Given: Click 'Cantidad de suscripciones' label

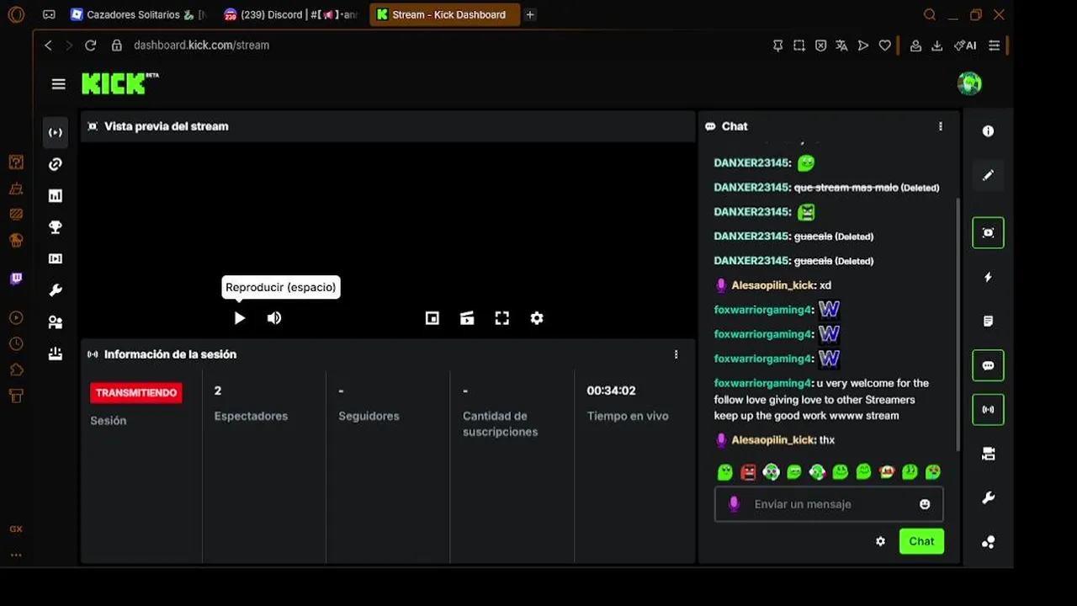Looking at the screenshot, I should (x=500, y=423).
